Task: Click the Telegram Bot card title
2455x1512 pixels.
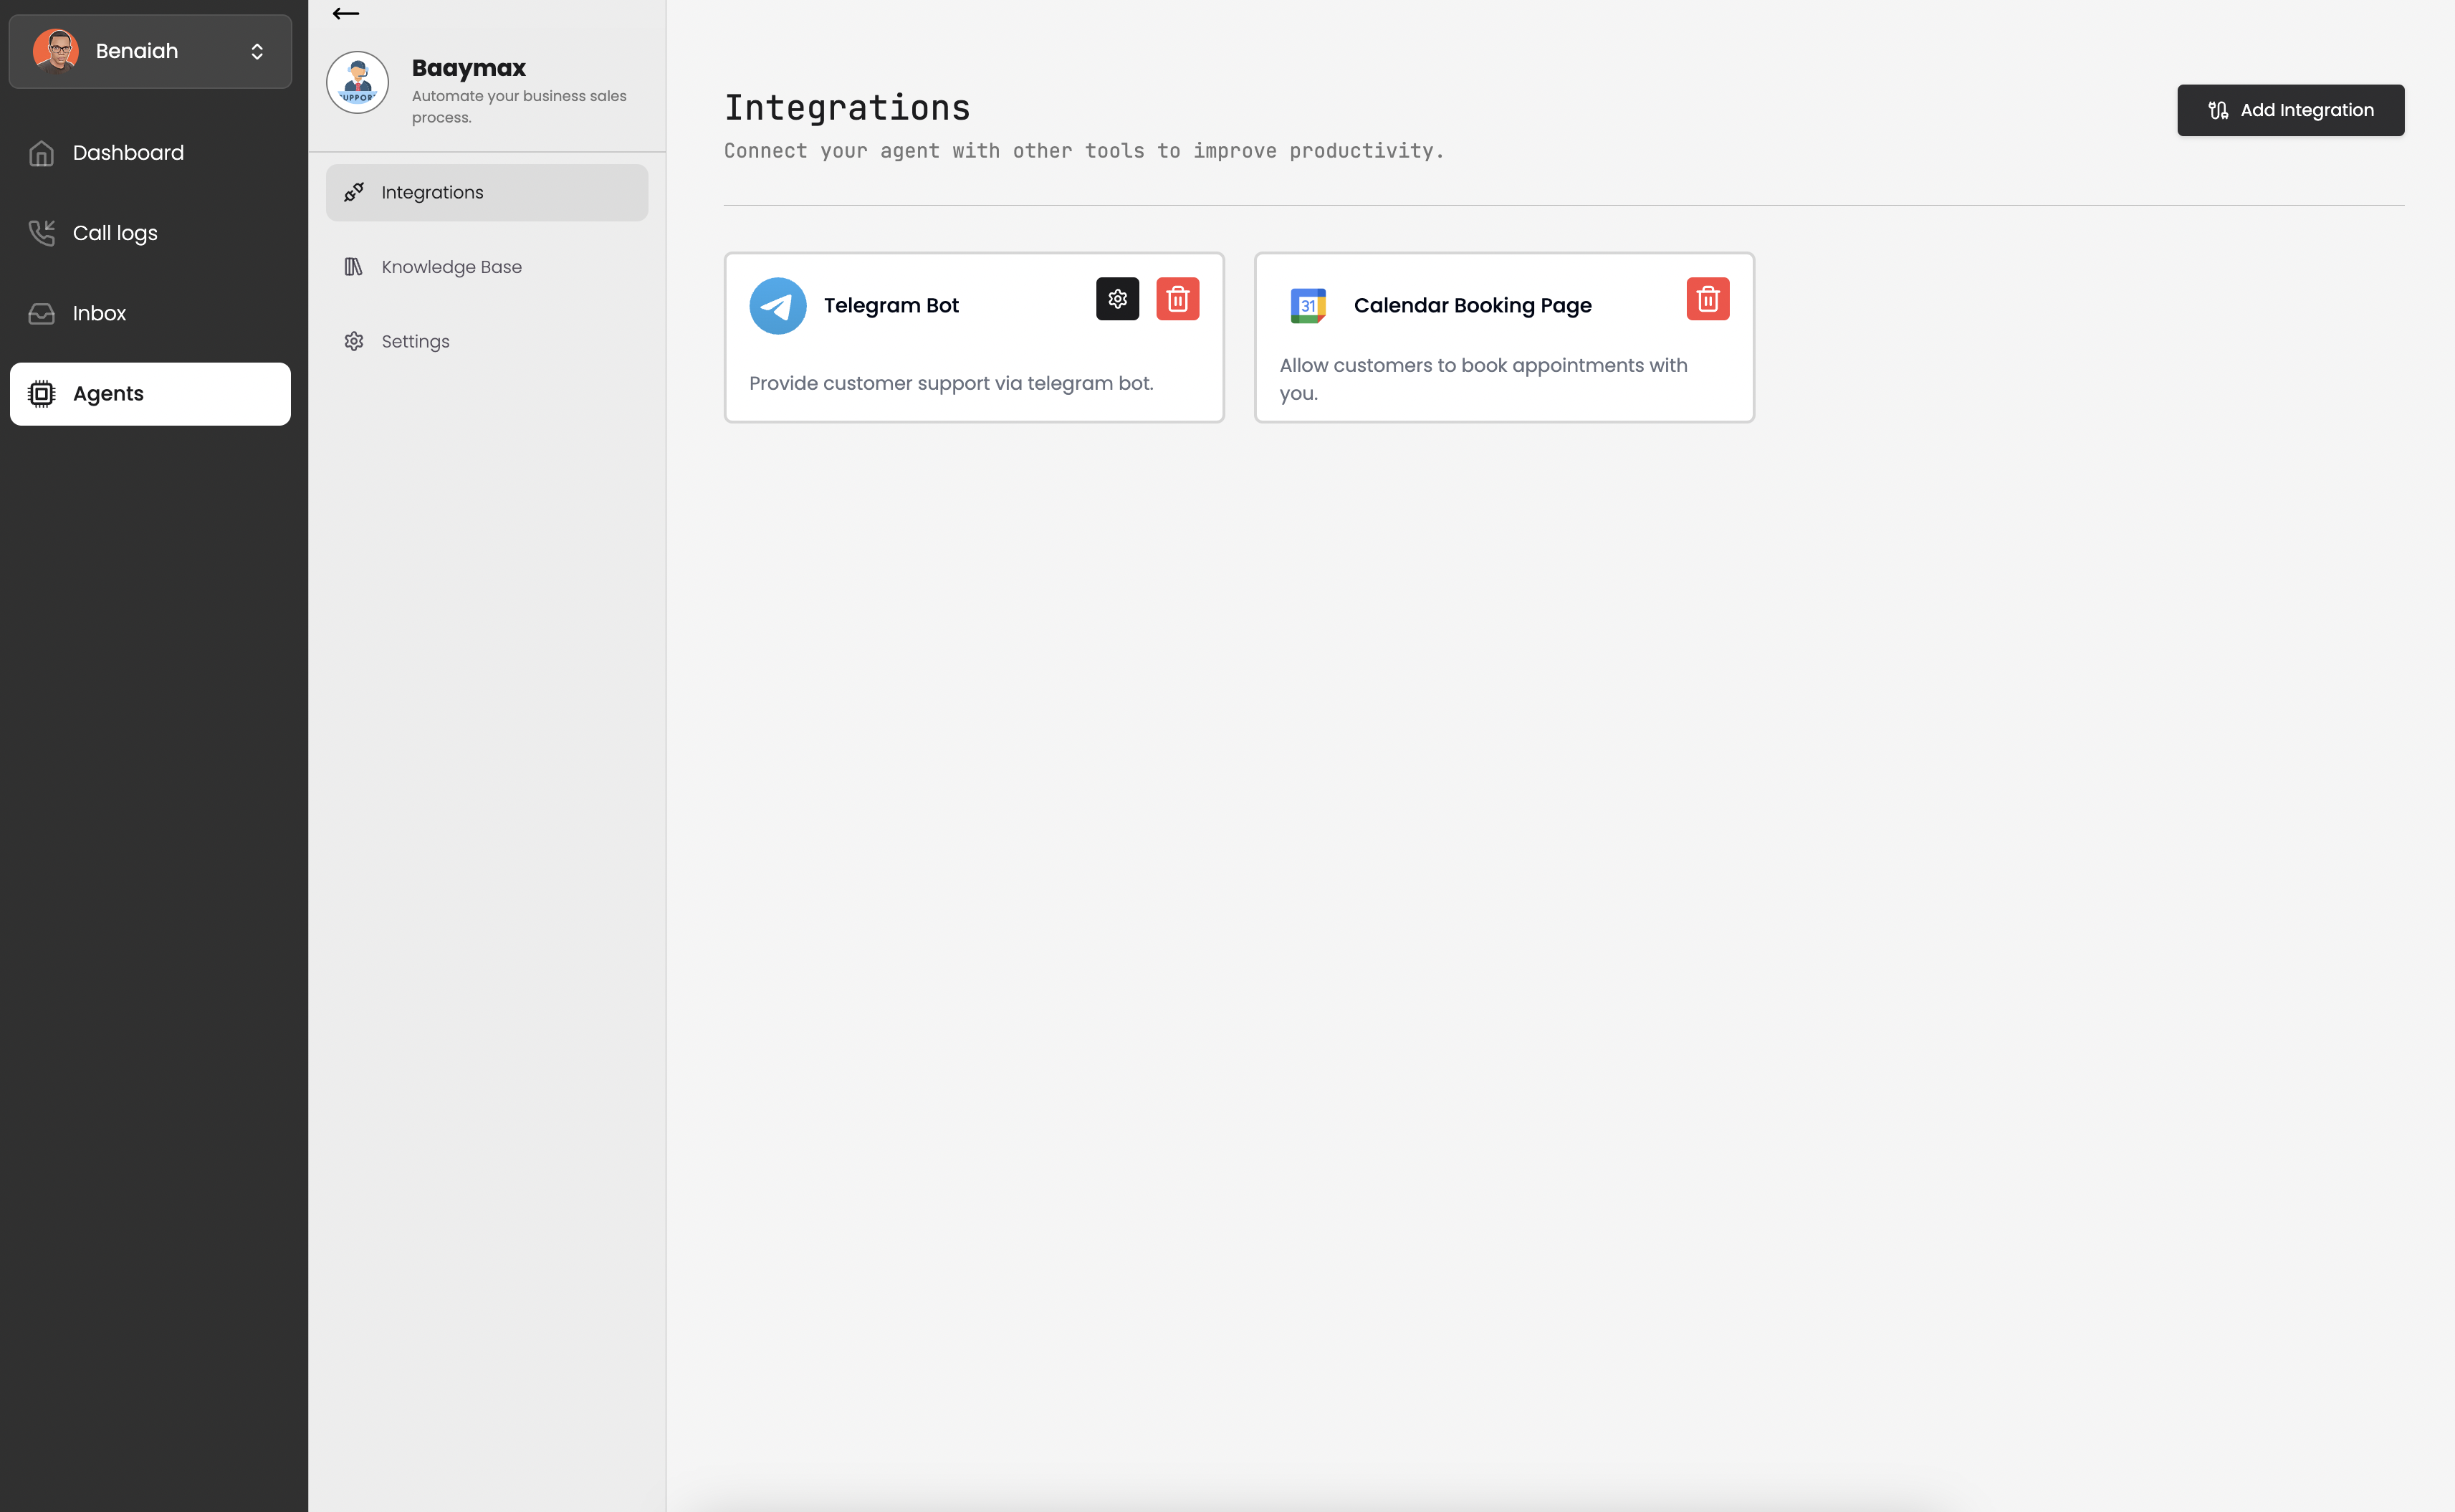Action: pos(890,306)
